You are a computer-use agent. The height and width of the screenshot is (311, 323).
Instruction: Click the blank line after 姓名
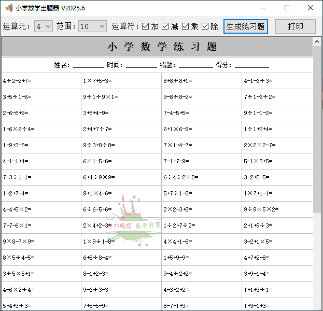point(88,65)
